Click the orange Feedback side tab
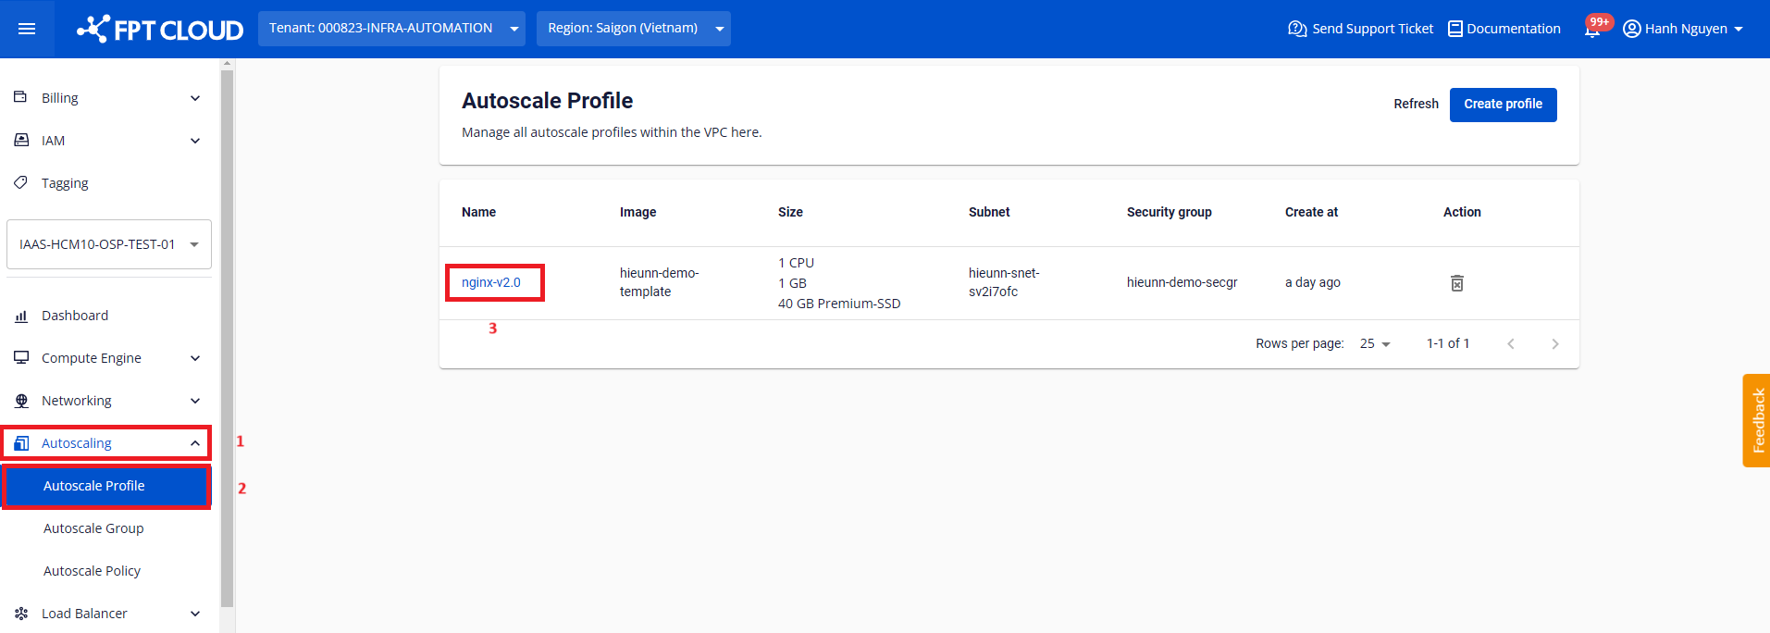Viewport: 1770px width, 633px height. pos(1756,420)
